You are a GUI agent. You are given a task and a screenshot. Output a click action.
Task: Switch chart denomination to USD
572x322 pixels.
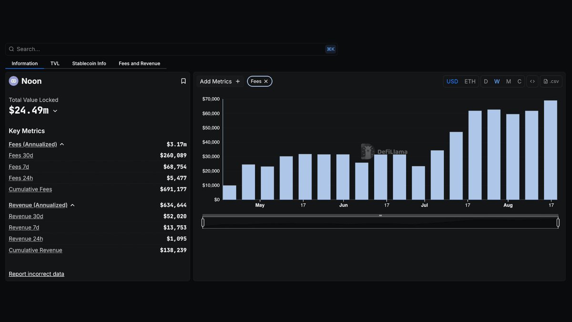click(x=452, y=82)
